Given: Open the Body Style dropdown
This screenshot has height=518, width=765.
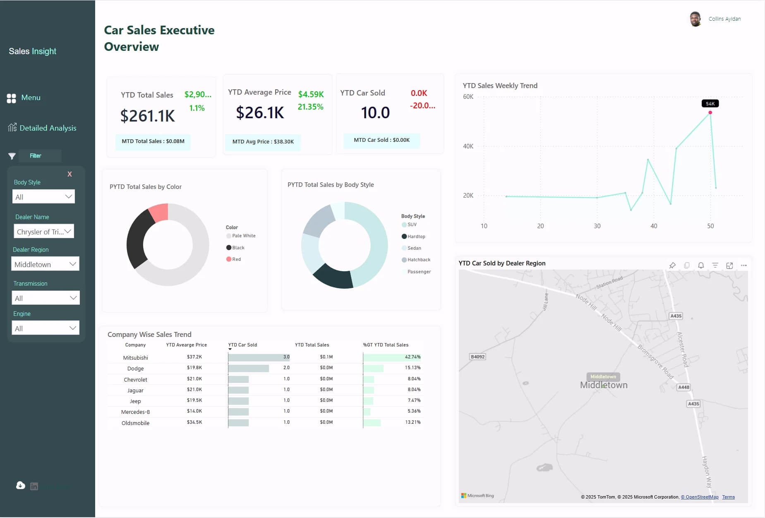Looking at the screenshot, I should (x=43, y=197).
